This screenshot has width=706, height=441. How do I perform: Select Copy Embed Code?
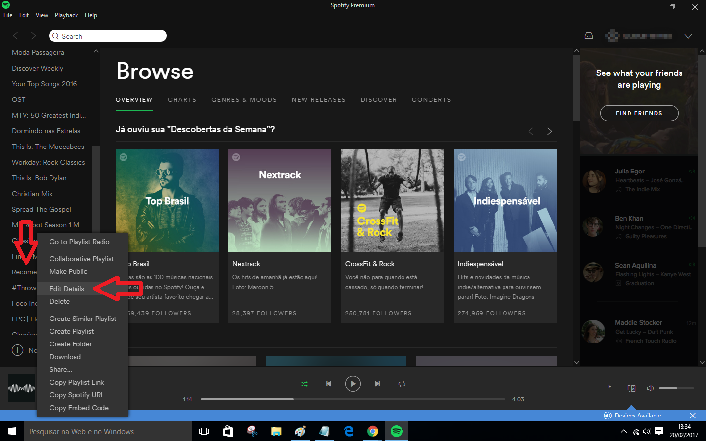point(83,408)
